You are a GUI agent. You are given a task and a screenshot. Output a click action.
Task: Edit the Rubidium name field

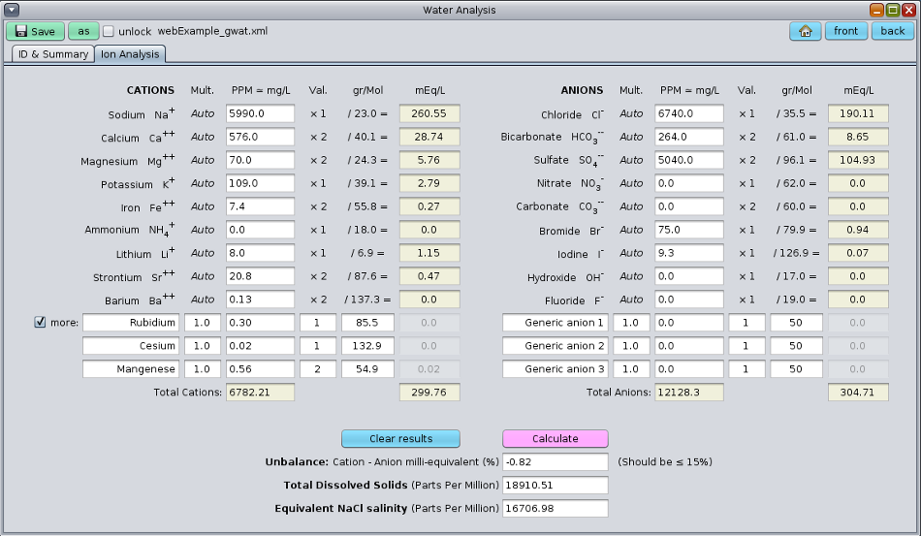click(131, 323)
